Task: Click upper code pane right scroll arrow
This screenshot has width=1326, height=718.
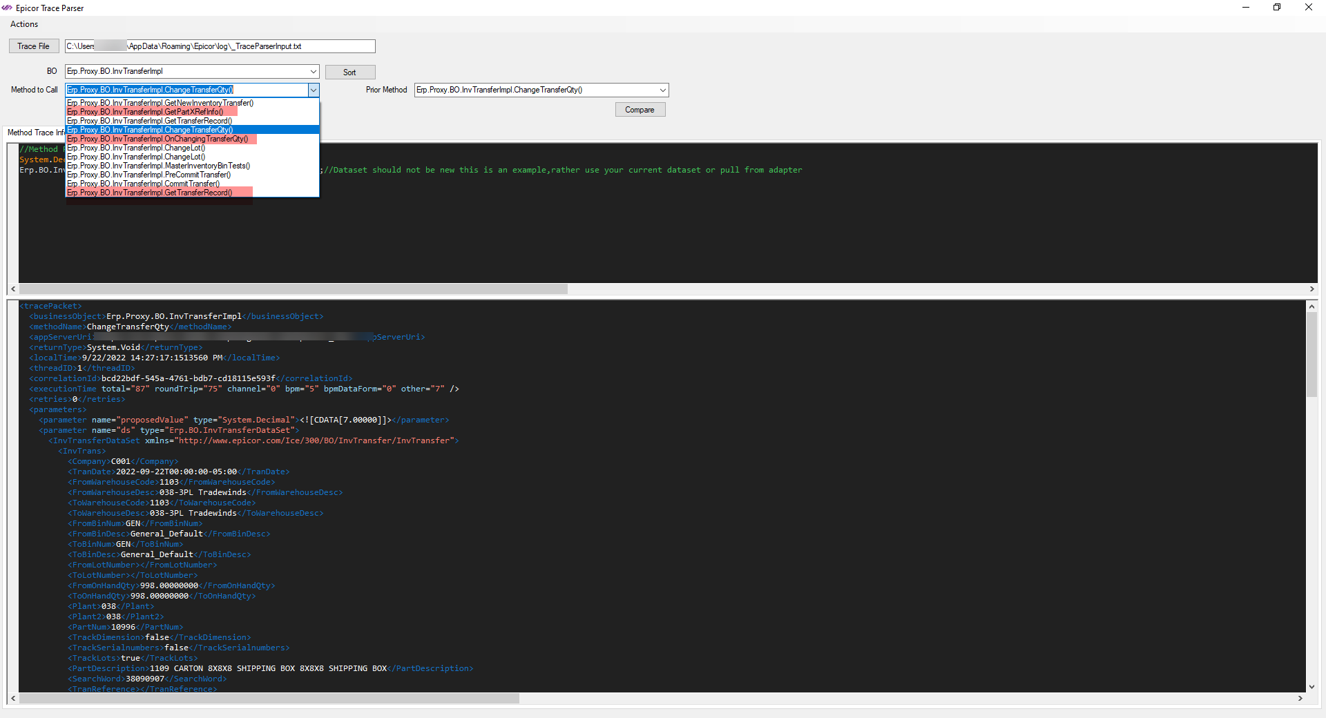Action: [1312, 289]
